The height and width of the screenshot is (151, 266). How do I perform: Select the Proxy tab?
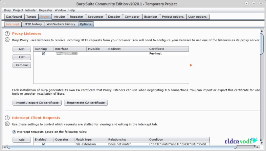pyautogui.click(x=45, y=17)
